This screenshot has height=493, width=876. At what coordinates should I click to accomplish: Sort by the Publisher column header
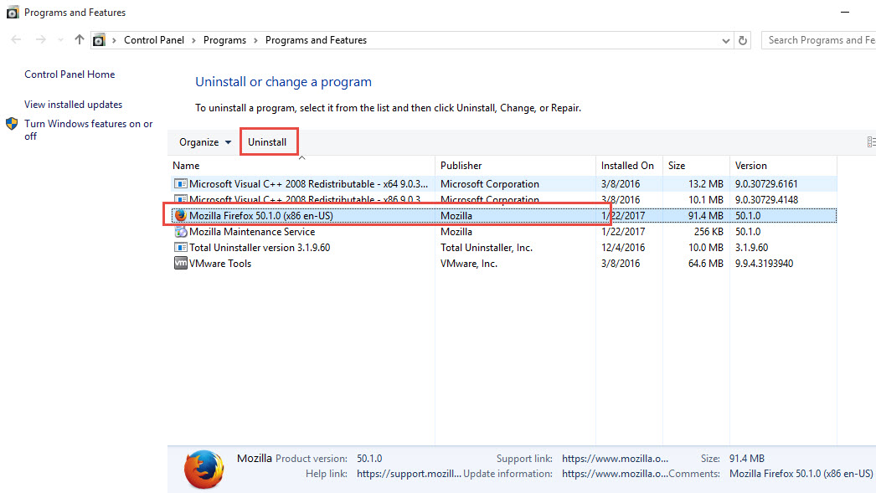(x=461, y=165)
